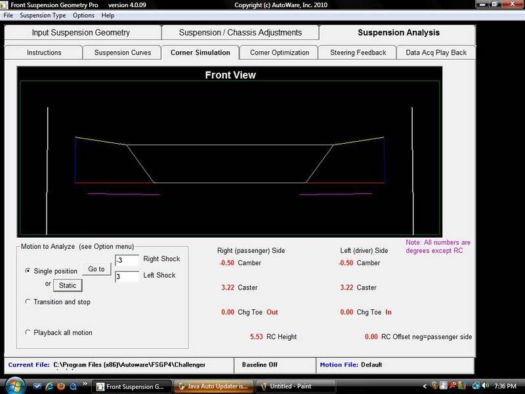Open the Suspension Type menu
The width and height of the screenshot is (525, 394).
[x=43, y=15]
